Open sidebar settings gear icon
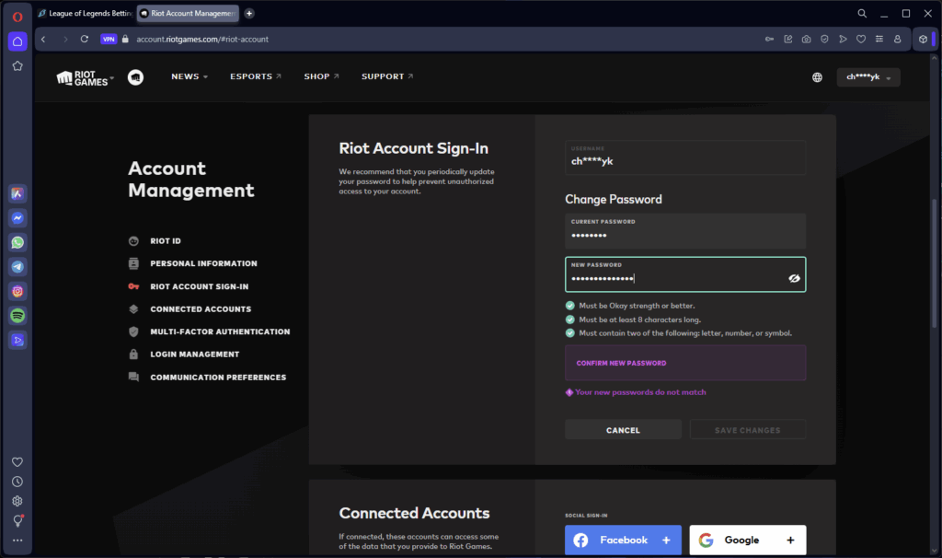Image resolution: width=942 pixels, height=558 pixels. tap(17, 501)
